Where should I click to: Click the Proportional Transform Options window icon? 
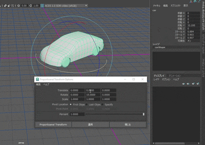(x=37, y=79)
